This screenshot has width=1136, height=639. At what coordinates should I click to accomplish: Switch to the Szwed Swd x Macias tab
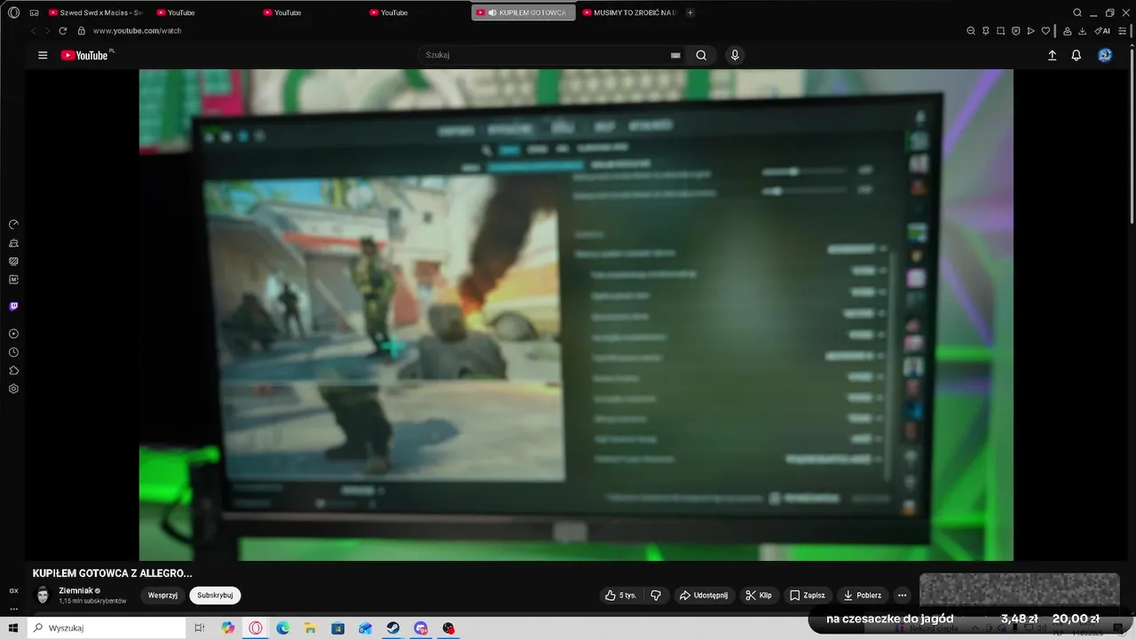pos(96,12)
